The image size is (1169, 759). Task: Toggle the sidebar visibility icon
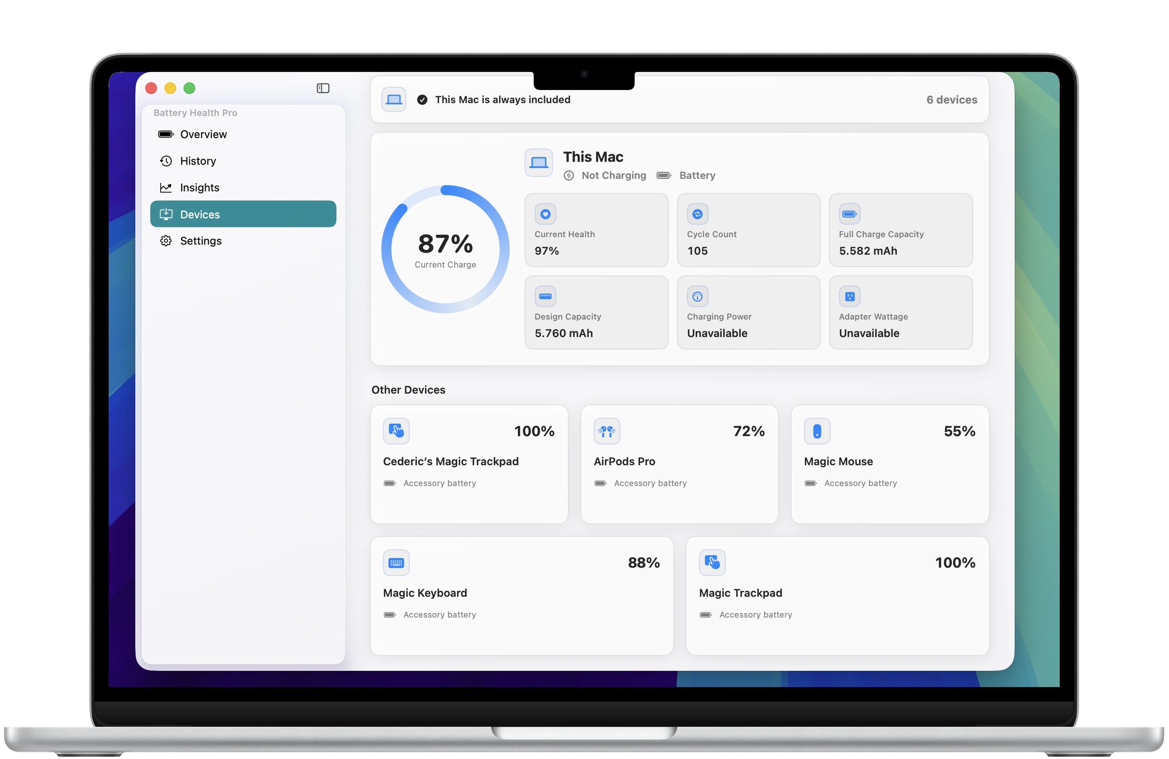click(323, 88)
